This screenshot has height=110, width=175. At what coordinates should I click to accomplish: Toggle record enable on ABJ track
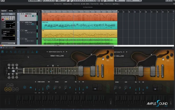[x=26, y=33]
